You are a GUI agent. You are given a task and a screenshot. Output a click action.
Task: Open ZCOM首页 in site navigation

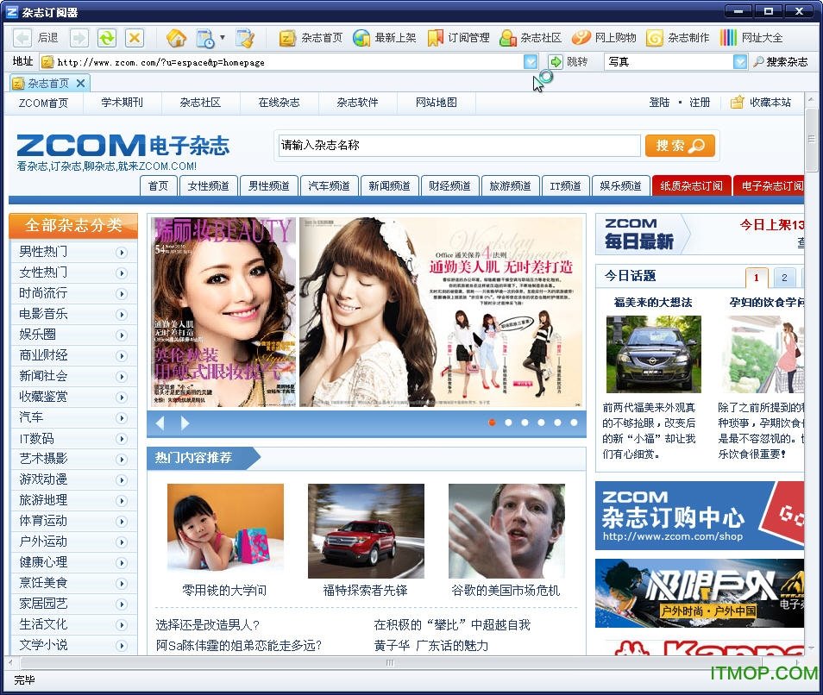coord(43,103)
